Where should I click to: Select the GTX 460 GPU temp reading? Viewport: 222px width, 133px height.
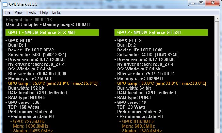tap(51, 83)
